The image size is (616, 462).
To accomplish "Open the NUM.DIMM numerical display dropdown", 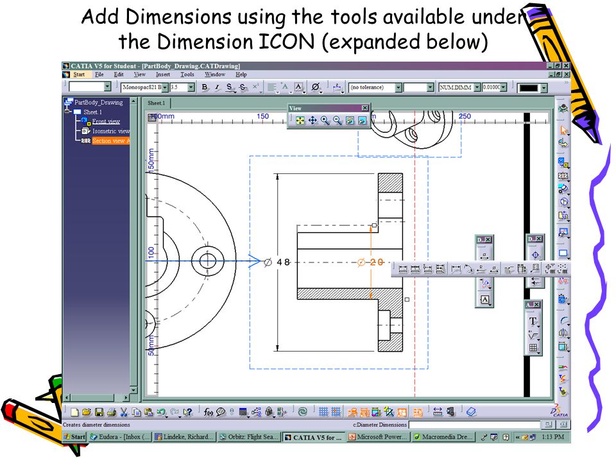I will 477,87.
